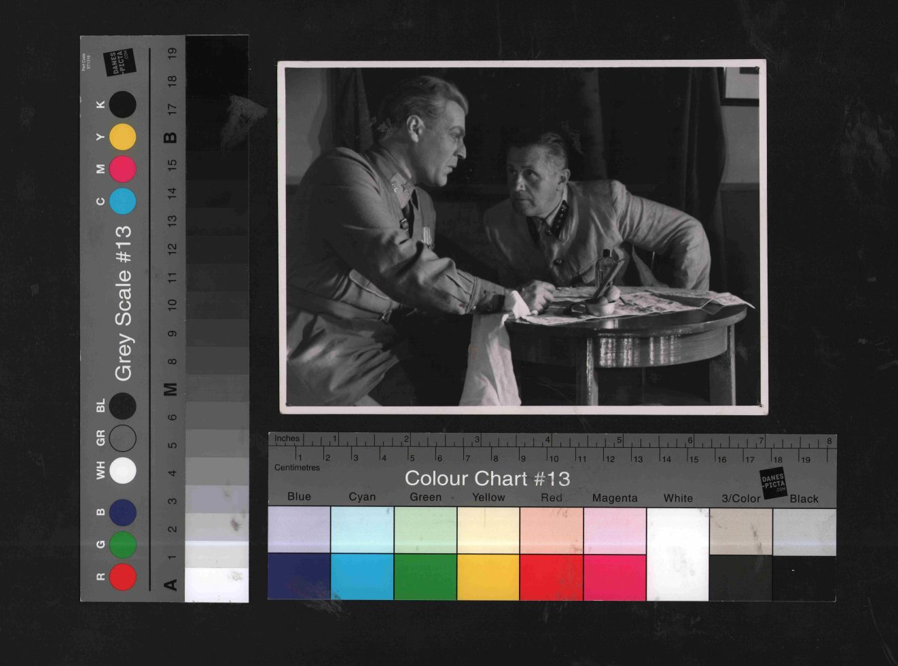Click the black circle labeled K
This screenshot has width=898, height=666.
coord(123,105)
